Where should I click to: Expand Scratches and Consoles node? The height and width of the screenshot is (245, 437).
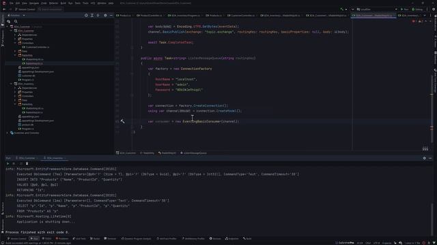click(8, 133)
